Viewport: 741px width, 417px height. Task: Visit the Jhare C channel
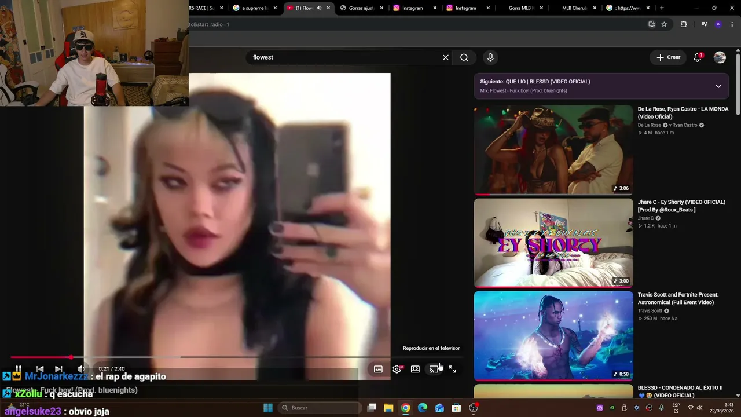(x=645, y=218)
